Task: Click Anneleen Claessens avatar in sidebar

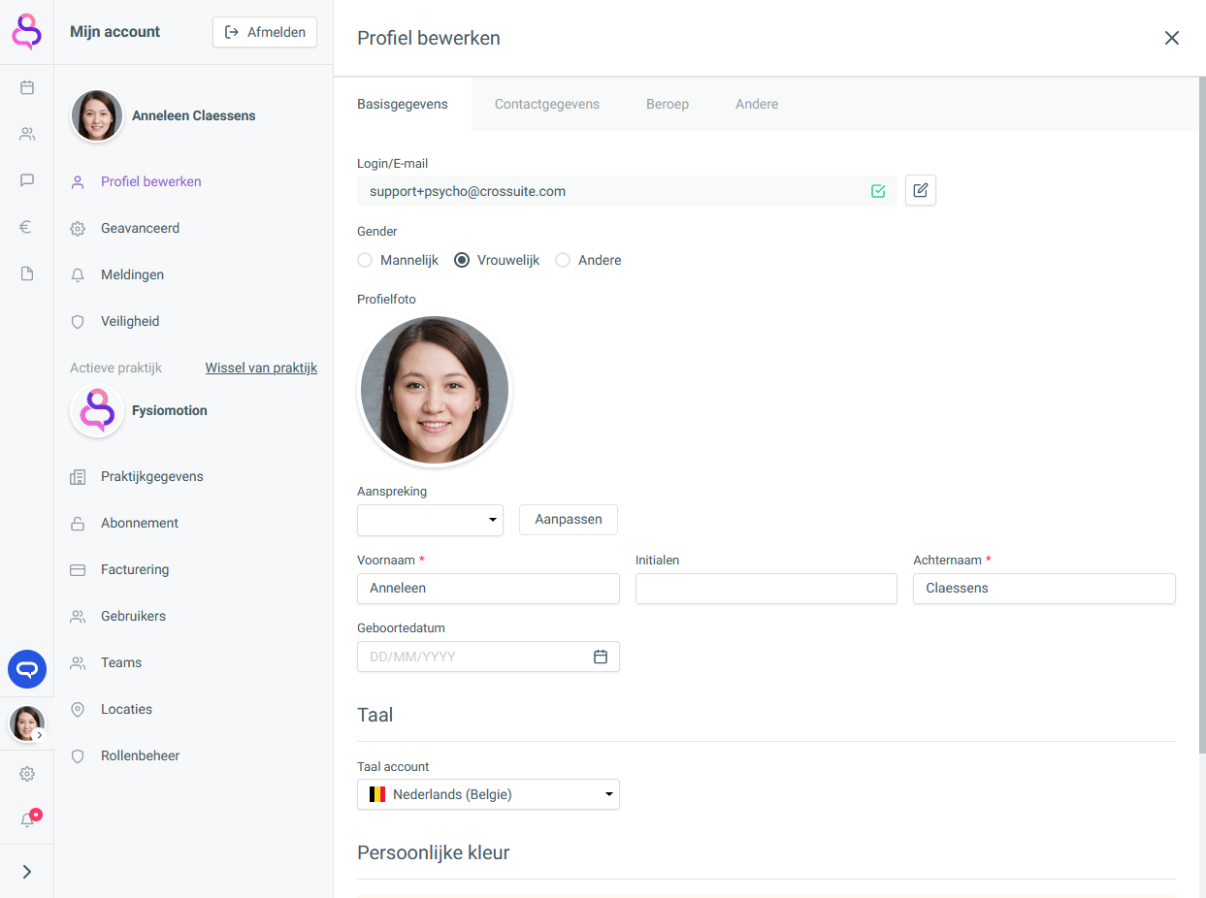Action: [97, 115]
